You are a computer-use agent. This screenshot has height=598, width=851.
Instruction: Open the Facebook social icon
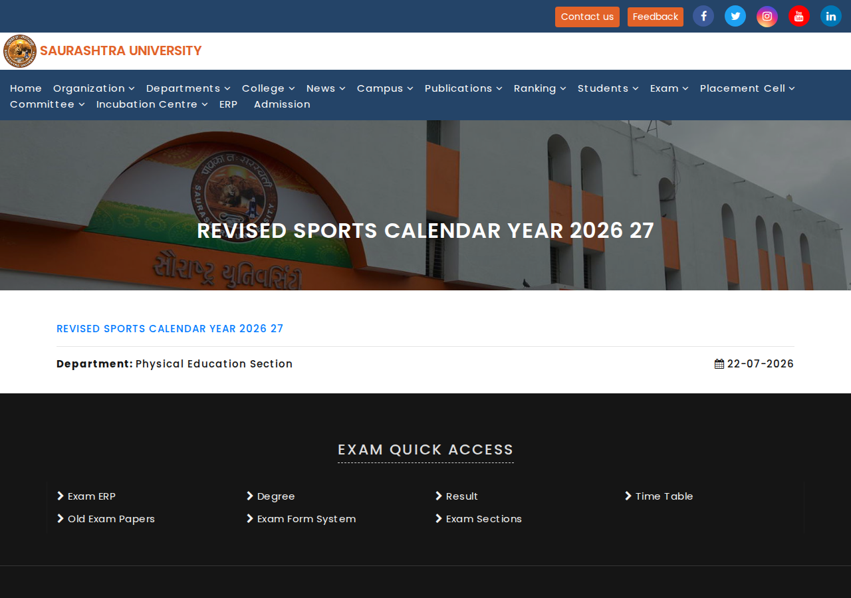tap(703, 16)
